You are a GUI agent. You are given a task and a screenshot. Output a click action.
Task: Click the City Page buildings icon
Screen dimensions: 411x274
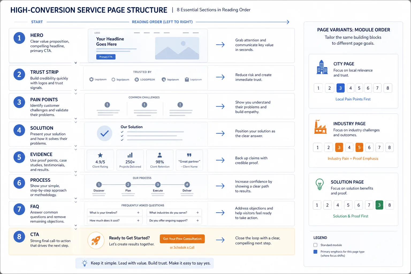[322, 67]
